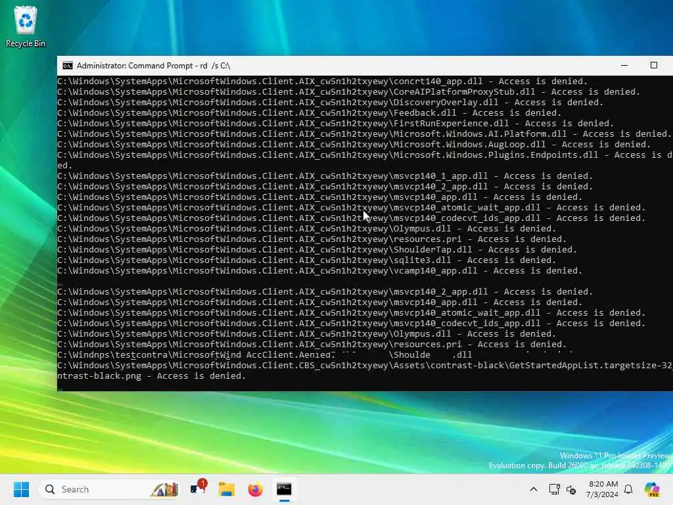Maximize the Command Prompt window
Image resolution: width=673 pixels, height=505 pixels.
tap(654, 65)
